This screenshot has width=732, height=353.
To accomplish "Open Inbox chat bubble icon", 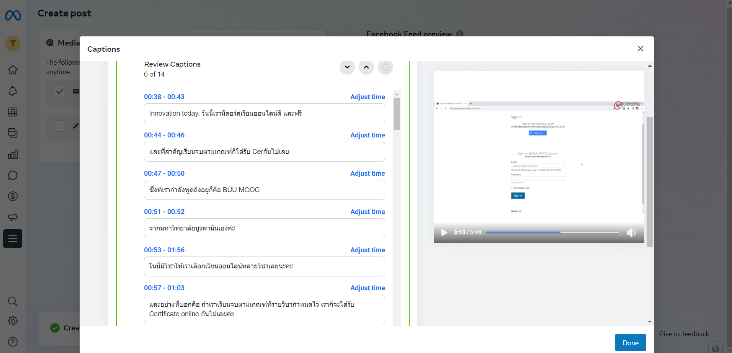I will click(13, 175).
